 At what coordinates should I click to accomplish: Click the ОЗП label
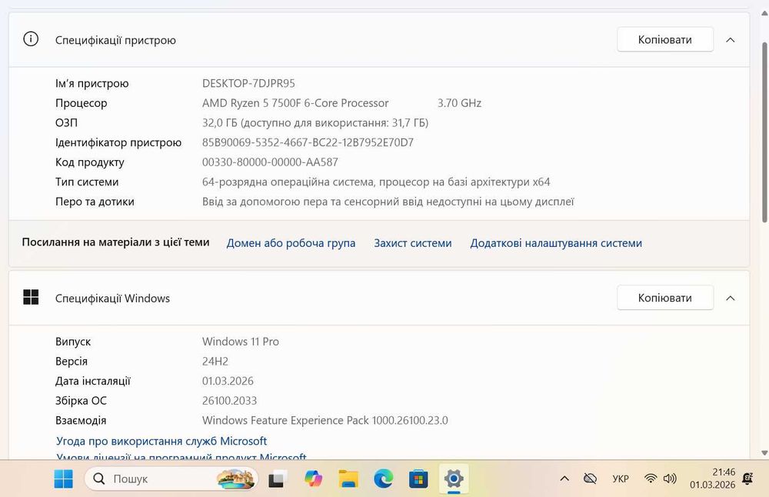pyautogui.click(x=66, y=122)
